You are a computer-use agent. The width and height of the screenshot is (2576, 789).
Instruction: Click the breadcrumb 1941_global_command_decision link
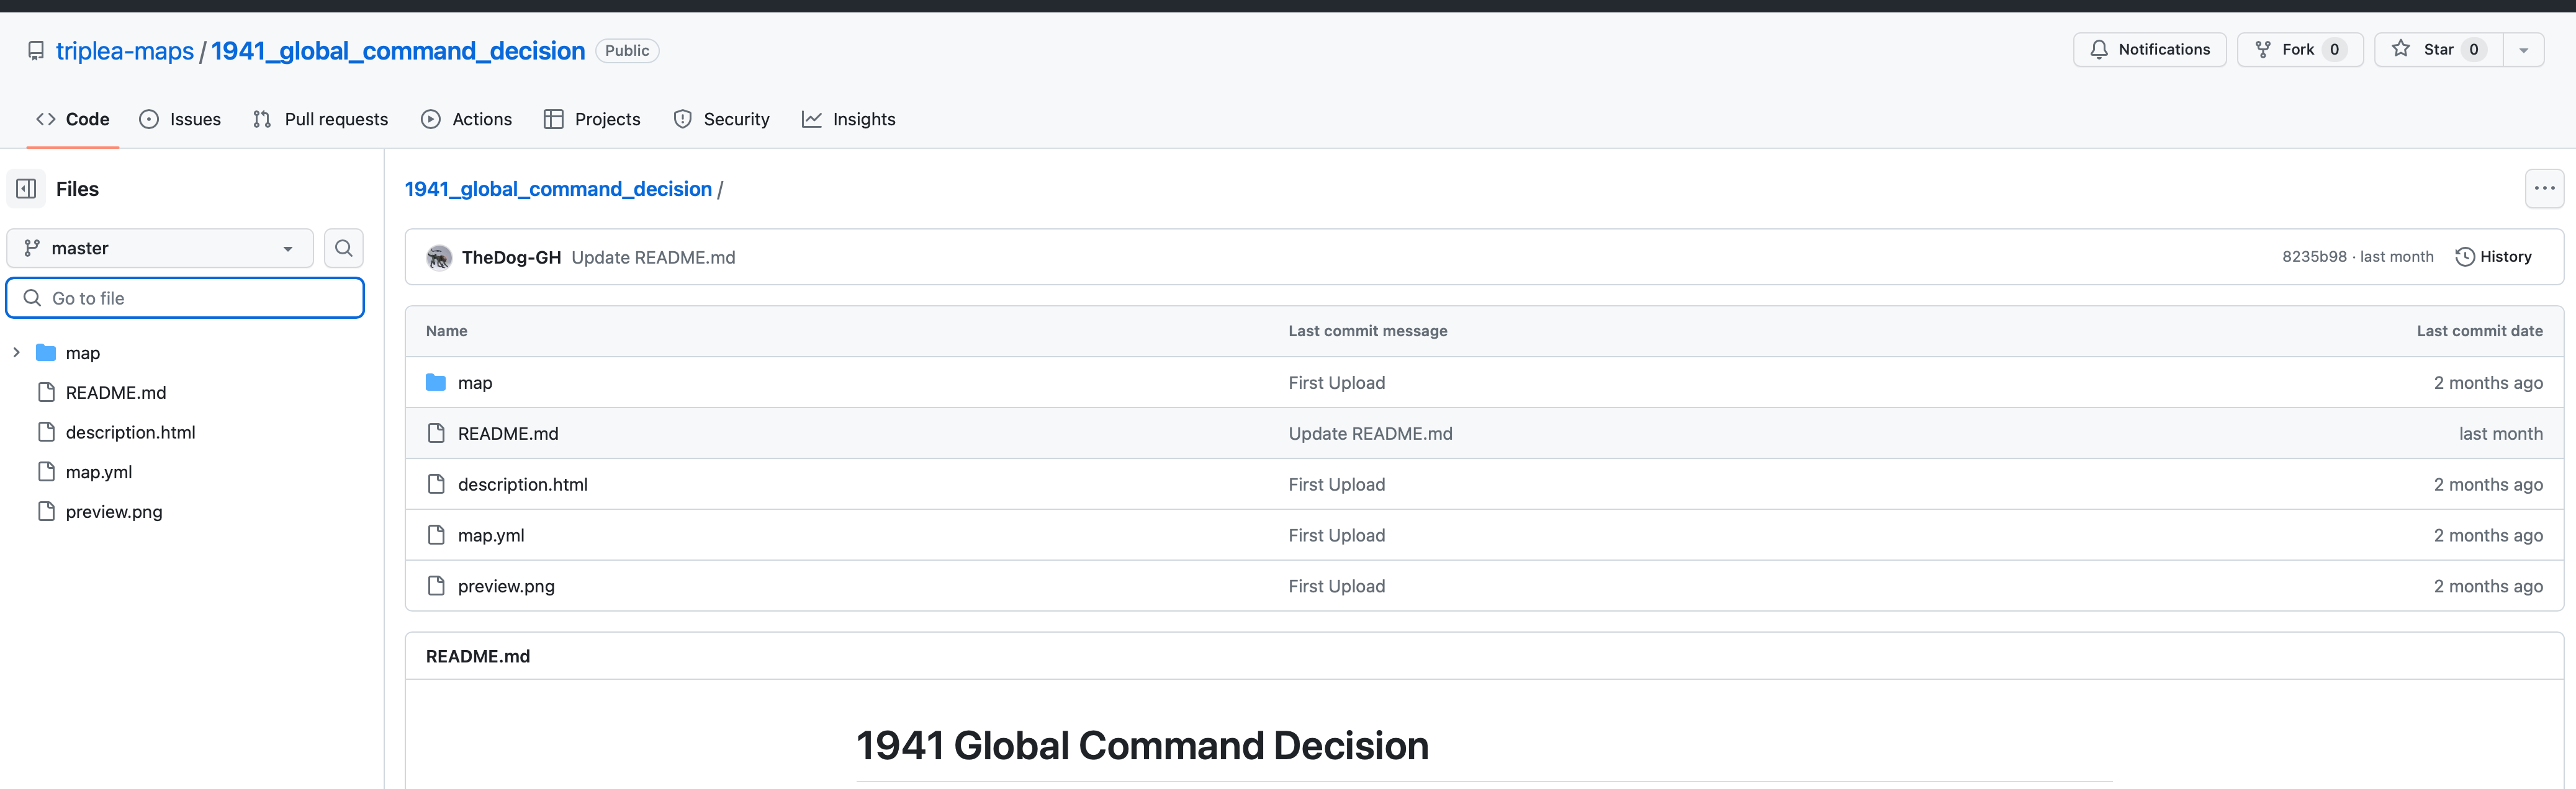coord(558,189)
